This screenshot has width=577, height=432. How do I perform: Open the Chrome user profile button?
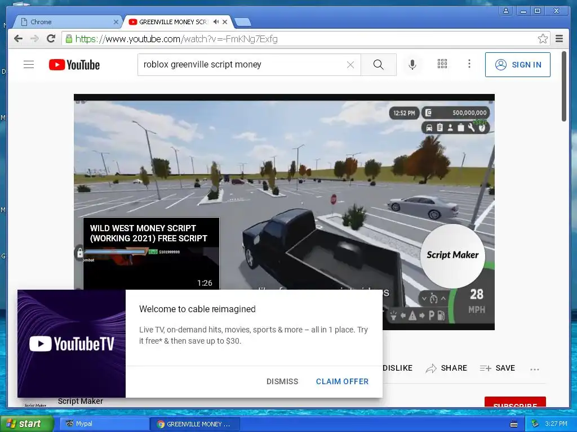(x=506, y=11)
